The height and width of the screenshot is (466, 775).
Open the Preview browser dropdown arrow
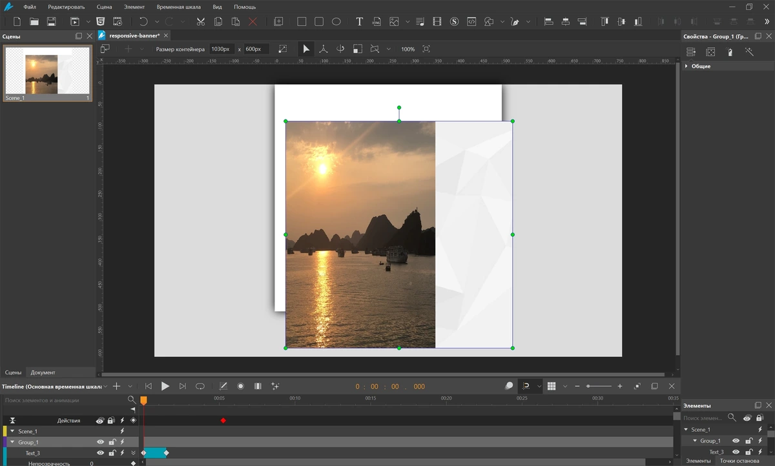[x=88, y=22]
